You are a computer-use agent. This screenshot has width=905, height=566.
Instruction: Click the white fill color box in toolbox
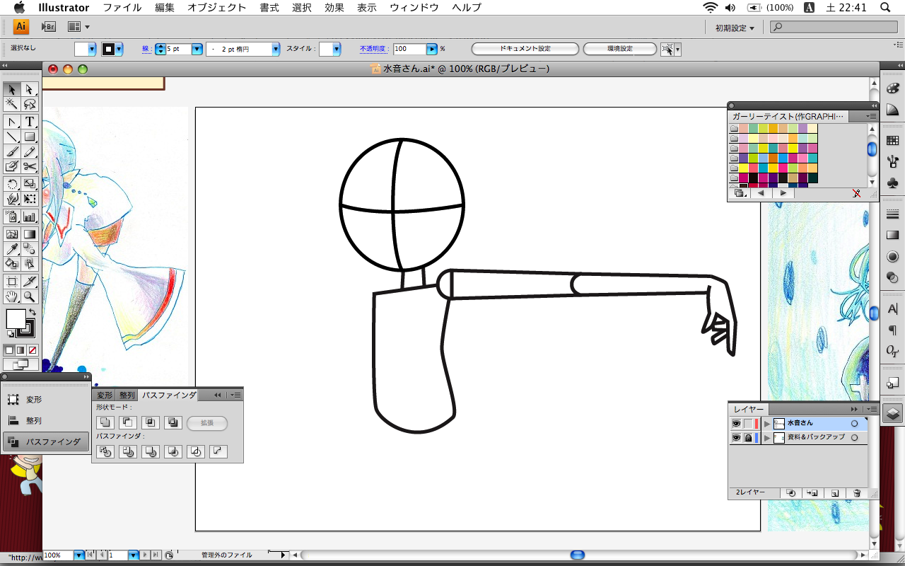click(15, 318)
